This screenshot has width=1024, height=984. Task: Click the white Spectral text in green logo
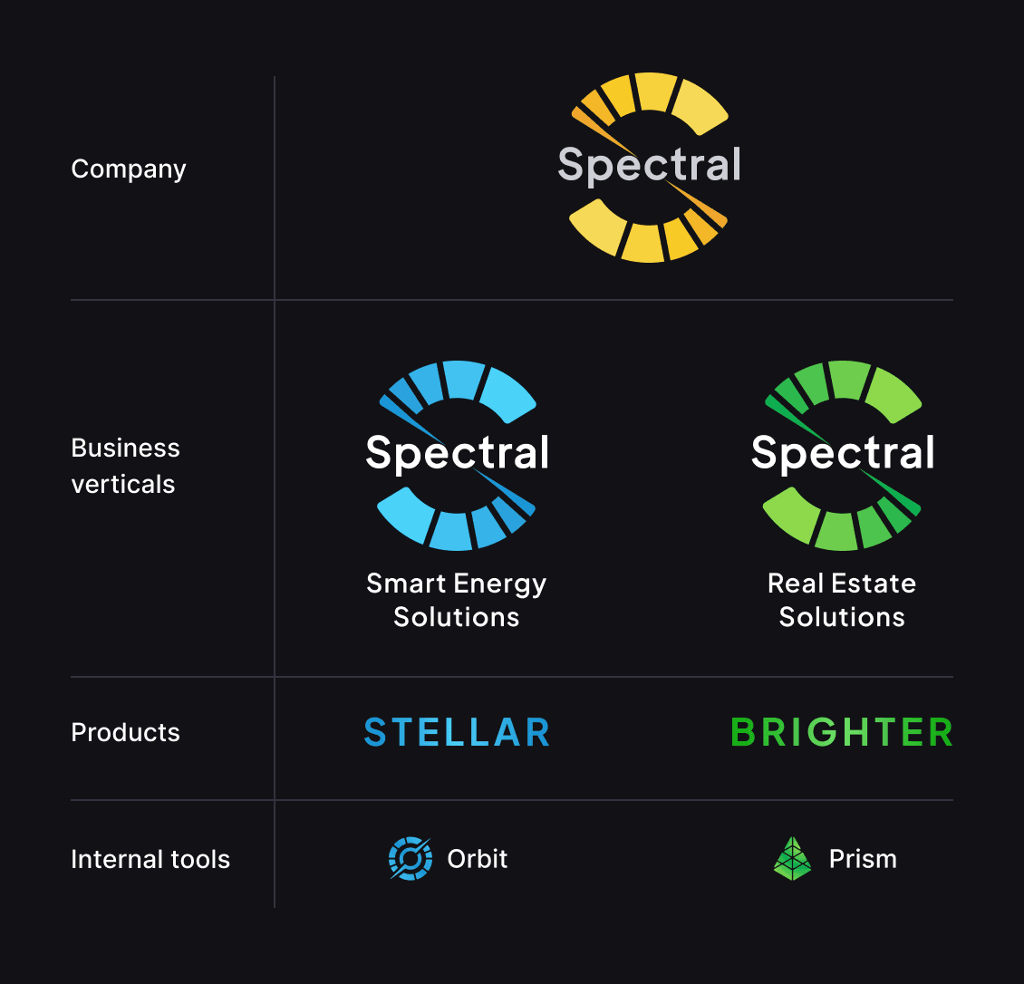click(843, 453)
